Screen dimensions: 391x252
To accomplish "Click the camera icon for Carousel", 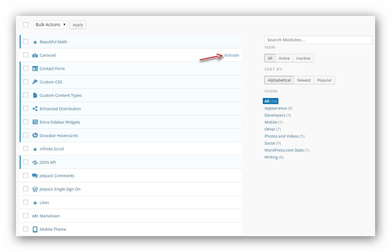I will [35, 55].
